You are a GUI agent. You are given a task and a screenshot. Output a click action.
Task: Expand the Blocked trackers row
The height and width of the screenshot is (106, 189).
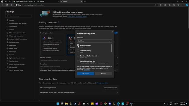tap(117, 58)
